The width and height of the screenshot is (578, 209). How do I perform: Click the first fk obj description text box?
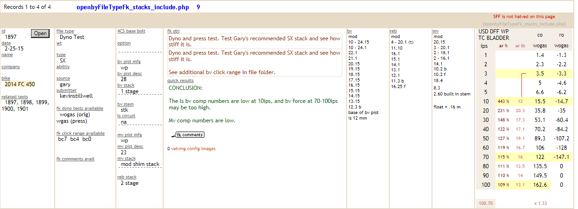point(254,42)
